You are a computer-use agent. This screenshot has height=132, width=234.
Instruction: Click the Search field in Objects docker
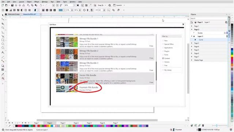[209, 18]
